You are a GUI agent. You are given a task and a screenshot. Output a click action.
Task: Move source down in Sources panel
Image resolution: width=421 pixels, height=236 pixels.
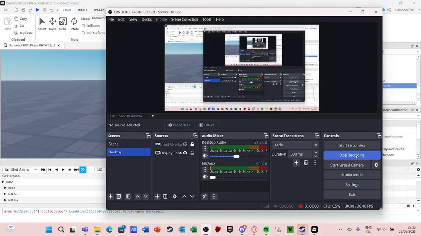coord(192,196)
